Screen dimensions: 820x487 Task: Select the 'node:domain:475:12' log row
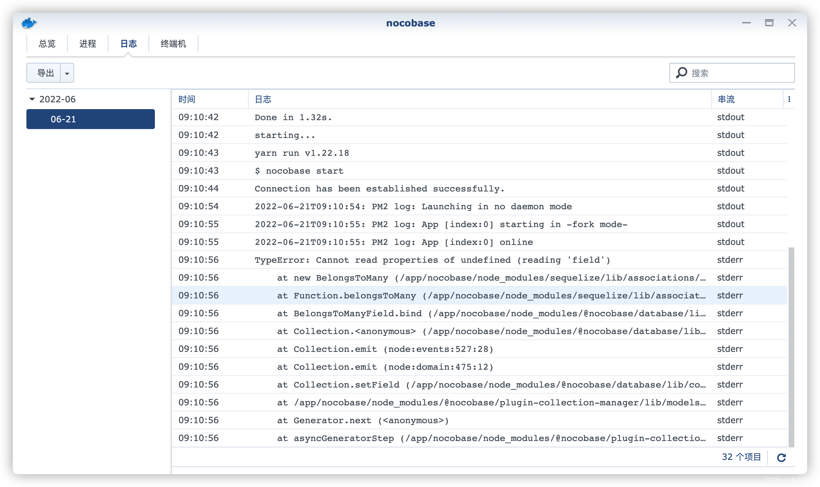click(x=480, y=367)
